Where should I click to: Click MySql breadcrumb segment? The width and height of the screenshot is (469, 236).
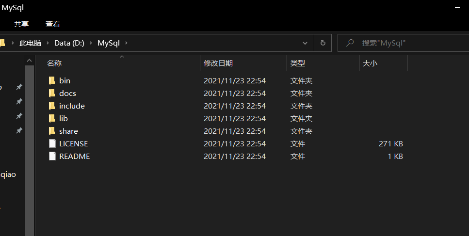(x=109, y=43)
